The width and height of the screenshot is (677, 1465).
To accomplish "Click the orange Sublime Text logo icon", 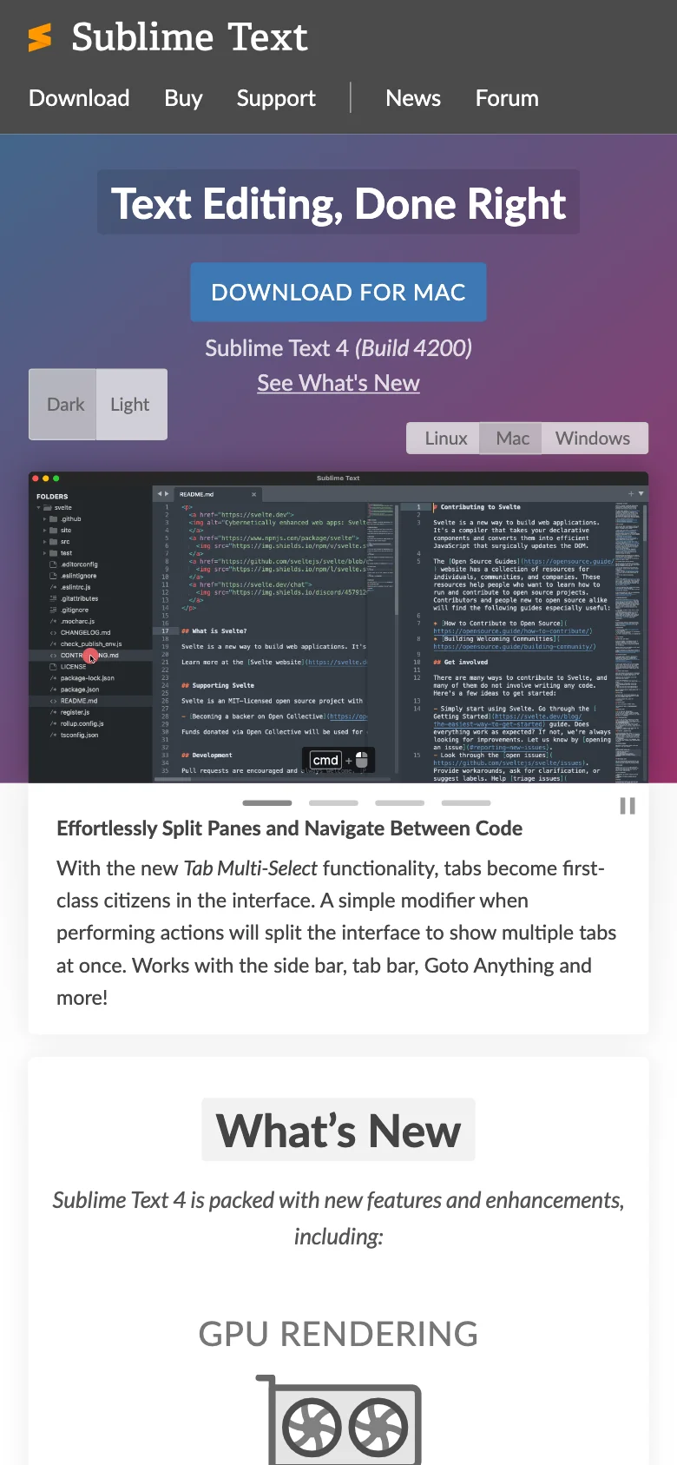I will coord(40,37).
